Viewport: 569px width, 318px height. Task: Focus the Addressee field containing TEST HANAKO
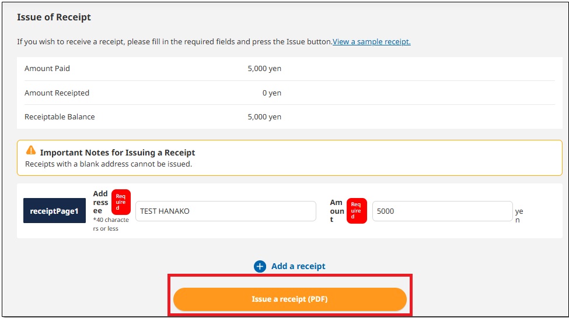[x=225, y=211]
